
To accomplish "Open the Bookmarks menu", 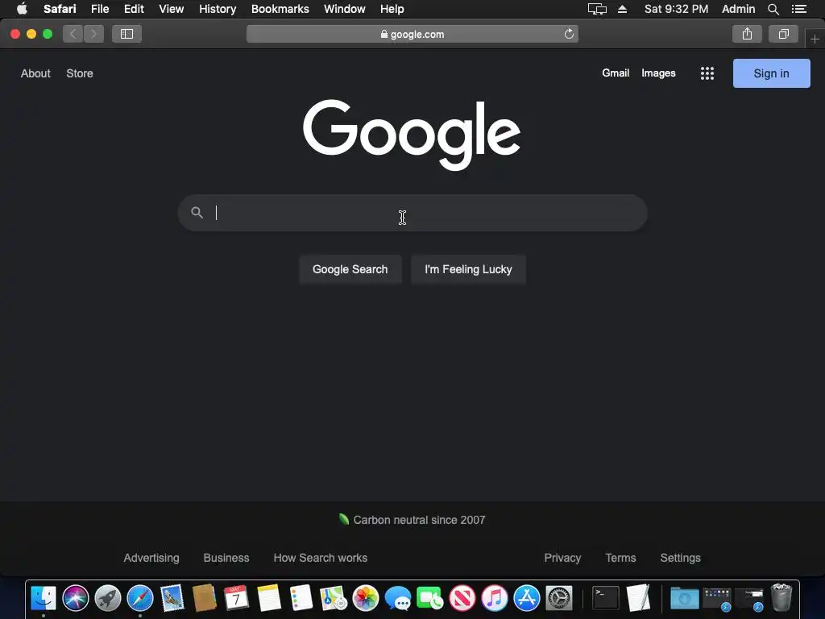I will pos(280,9).
